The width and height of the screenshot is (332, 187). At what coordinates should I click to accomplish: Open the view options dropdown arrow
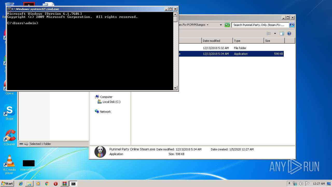point(275,34)
